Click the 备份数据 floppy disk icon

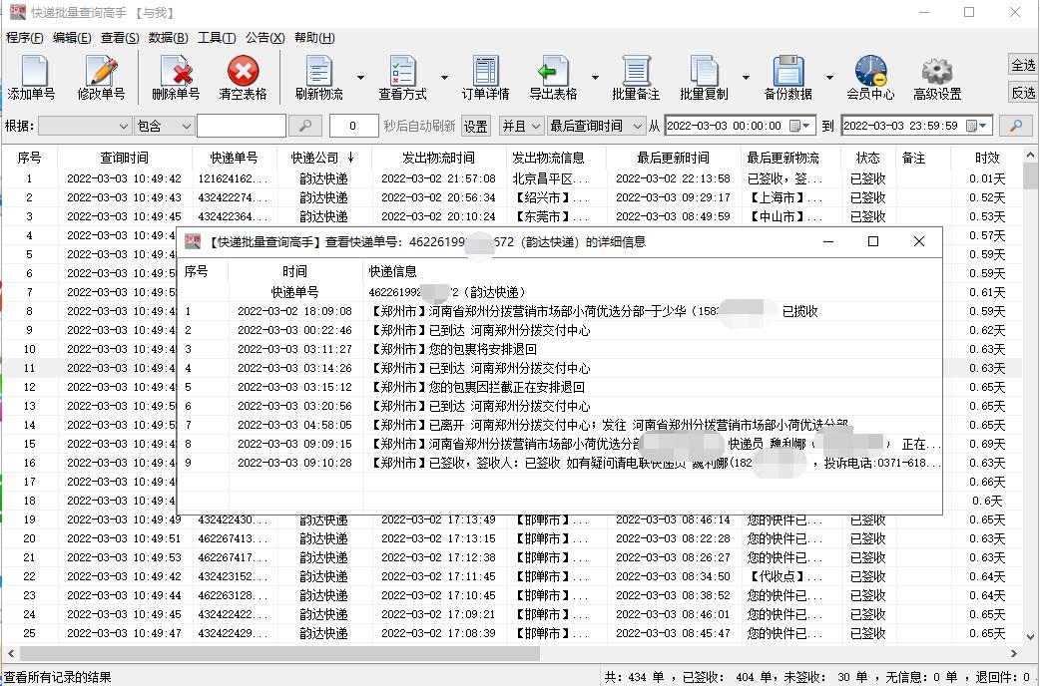tap(787, 78)
